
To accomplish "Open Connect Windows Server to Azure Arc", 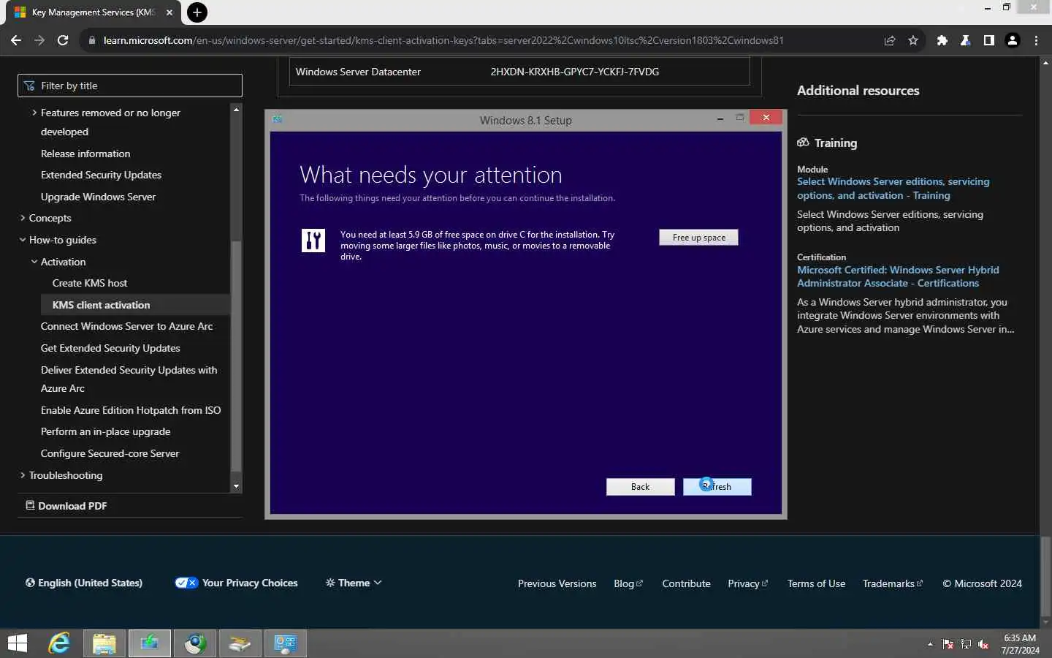I will [126, 326].
